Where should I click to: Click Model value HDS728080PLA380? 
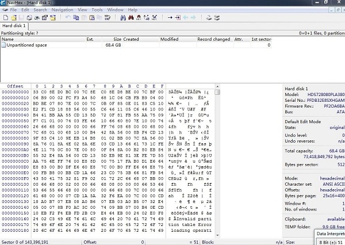click(326, 94)
